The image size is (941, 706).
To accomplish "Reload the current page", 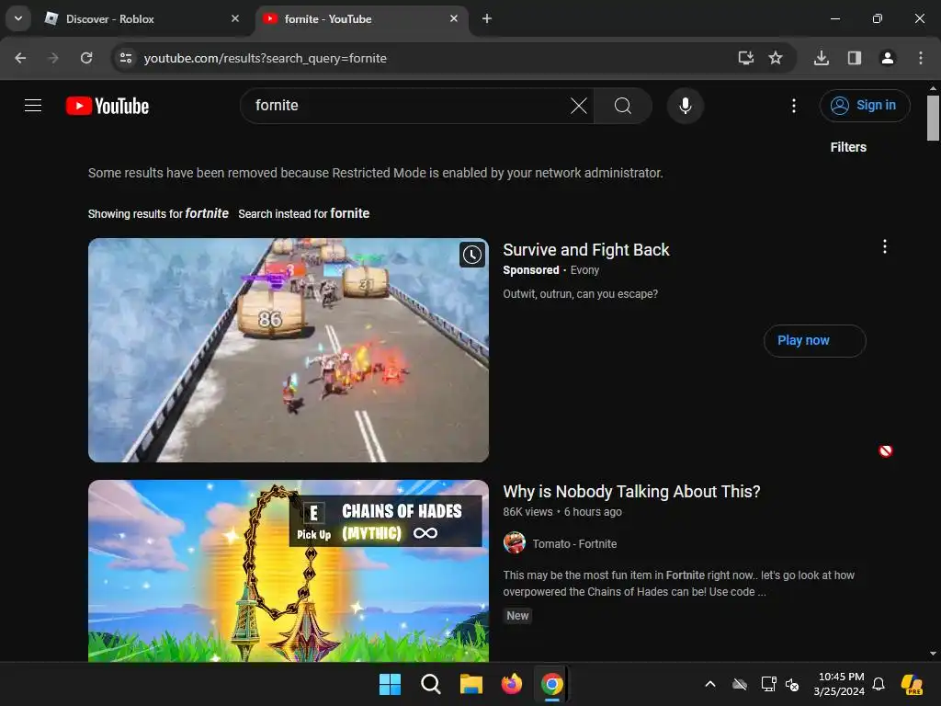I will pos(86,58).
